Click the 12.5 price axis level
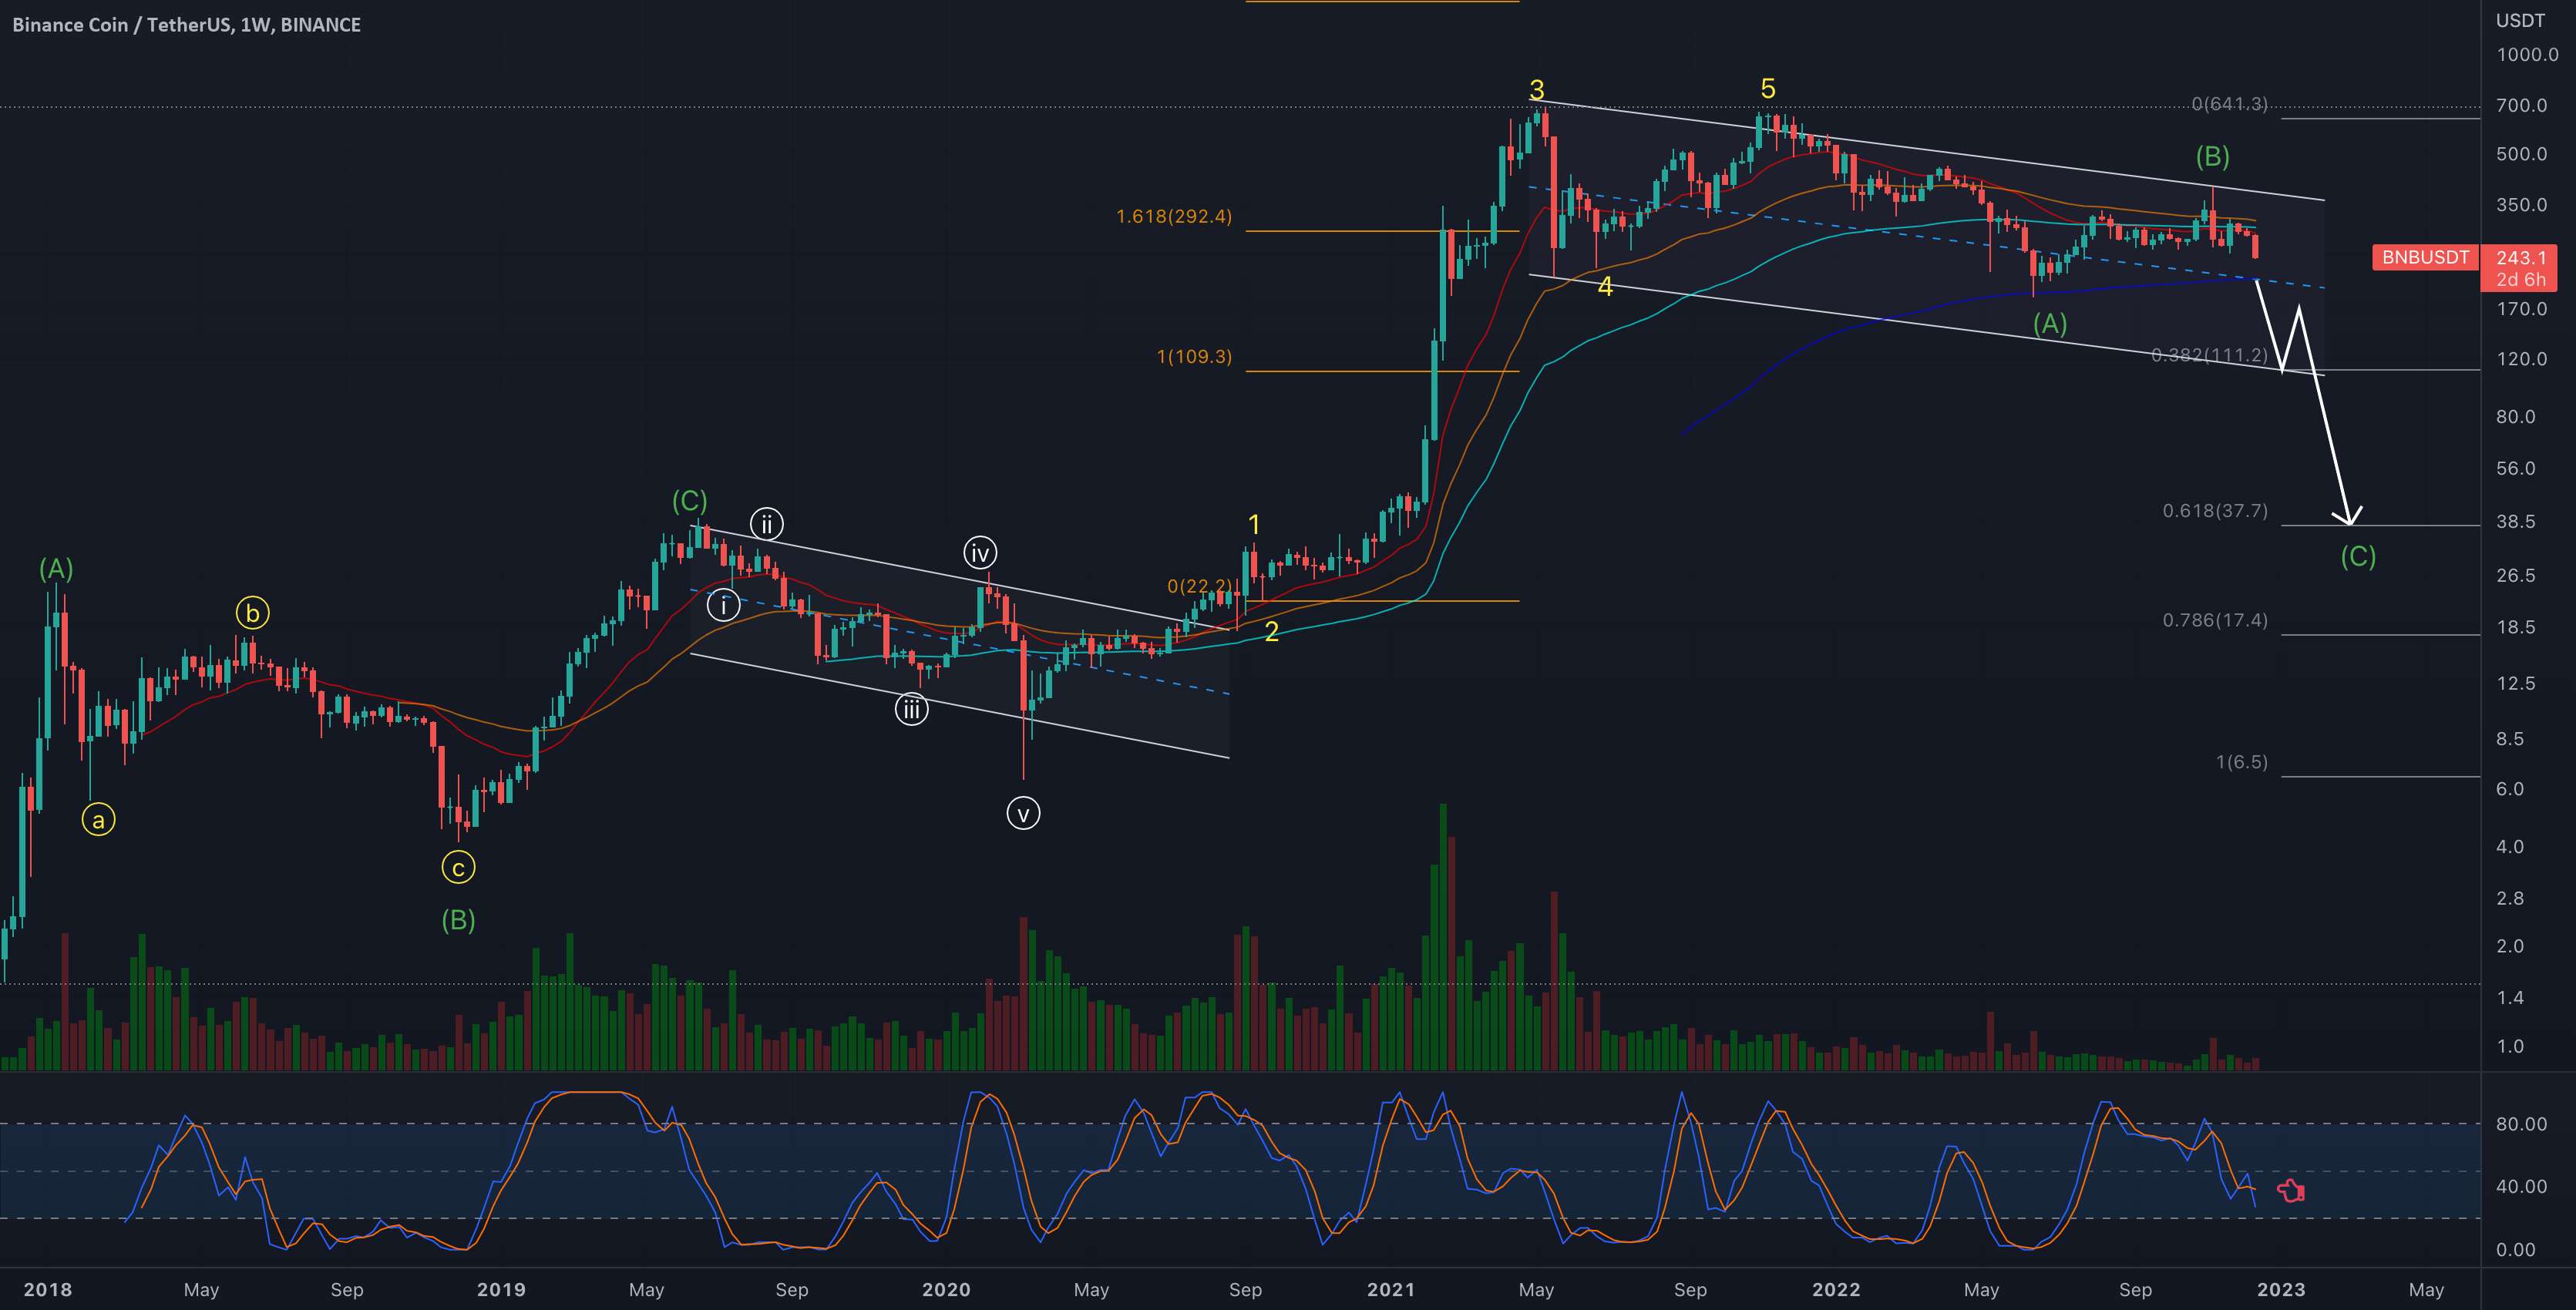The height and width of the screenshot is (1310, 2576). 2515,683
